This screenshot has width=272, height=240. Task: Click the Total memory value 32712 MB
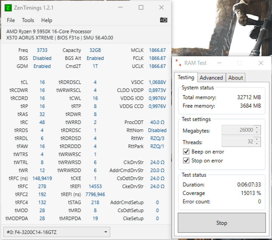pyautogui.click(x=249, y=97)
